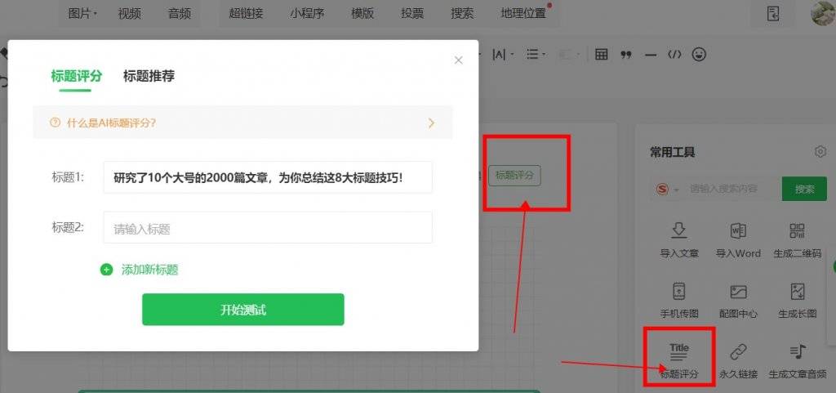836x393 pixels.
Task: Insert a horizontal divider line
Action: point(651,55)
